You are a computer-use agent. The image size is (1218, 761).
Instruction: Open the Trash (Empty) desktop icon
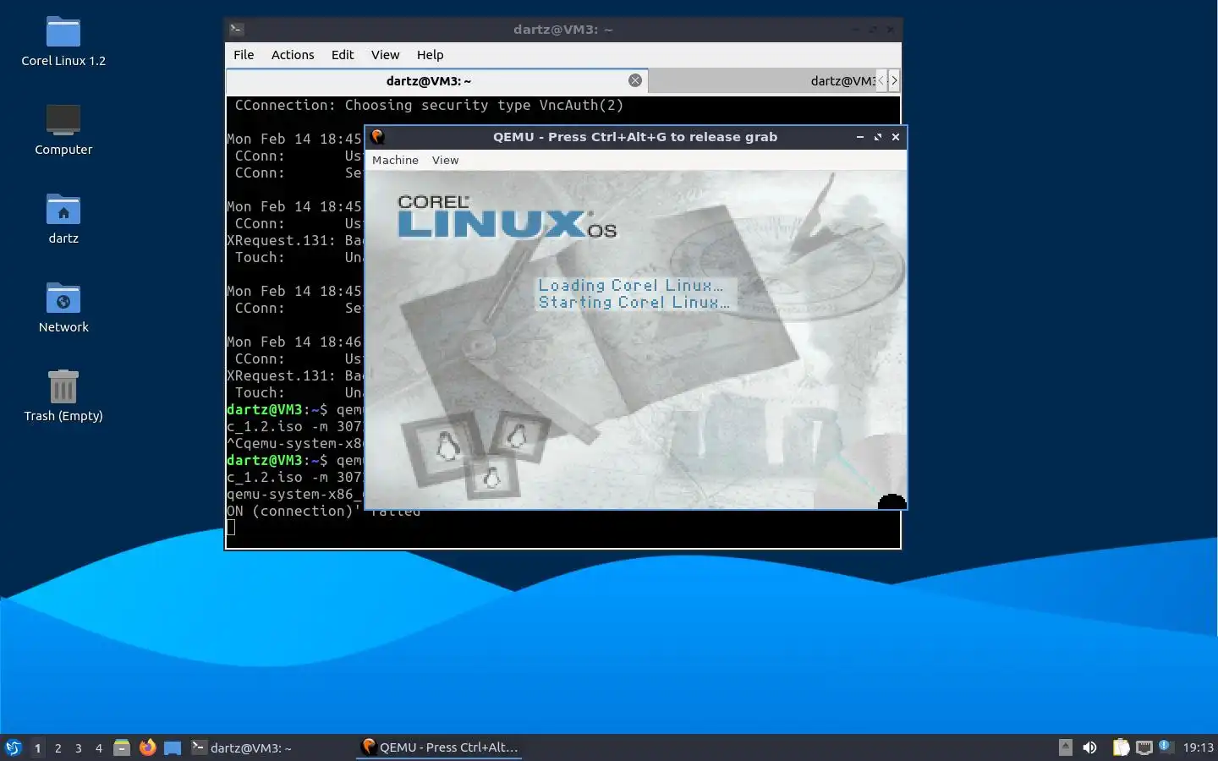pos(63,397)
